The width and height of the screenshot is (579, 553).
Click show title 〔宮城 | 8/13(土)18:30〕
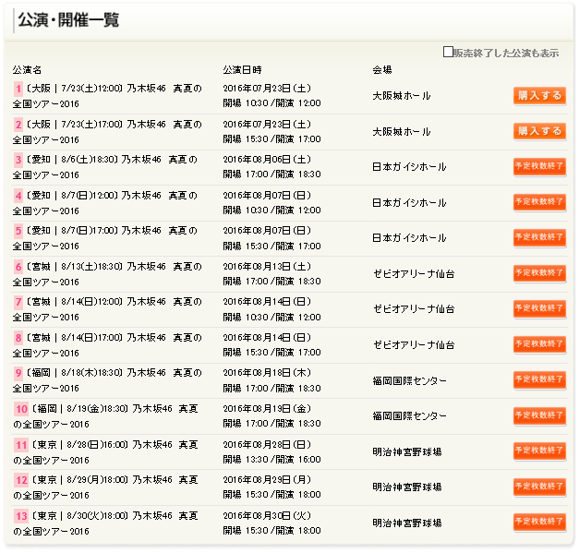click(x=74, y=267)
